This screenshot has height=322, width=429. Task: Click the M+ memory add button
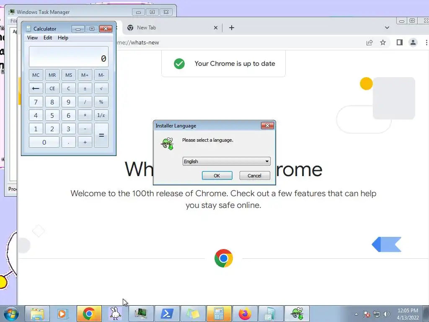[85, 75]
